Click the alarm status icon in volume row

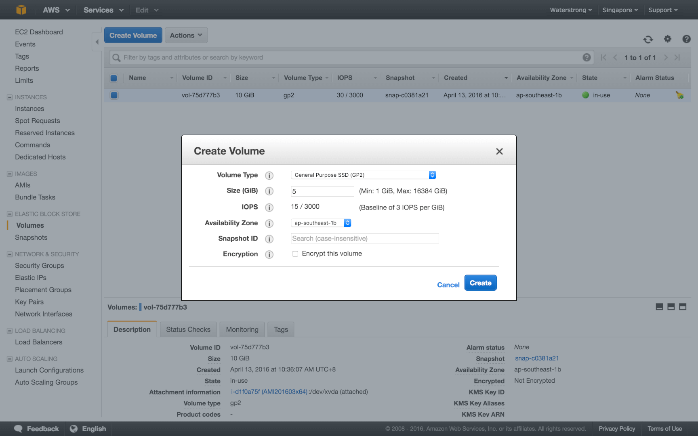(x=679, y=95)
